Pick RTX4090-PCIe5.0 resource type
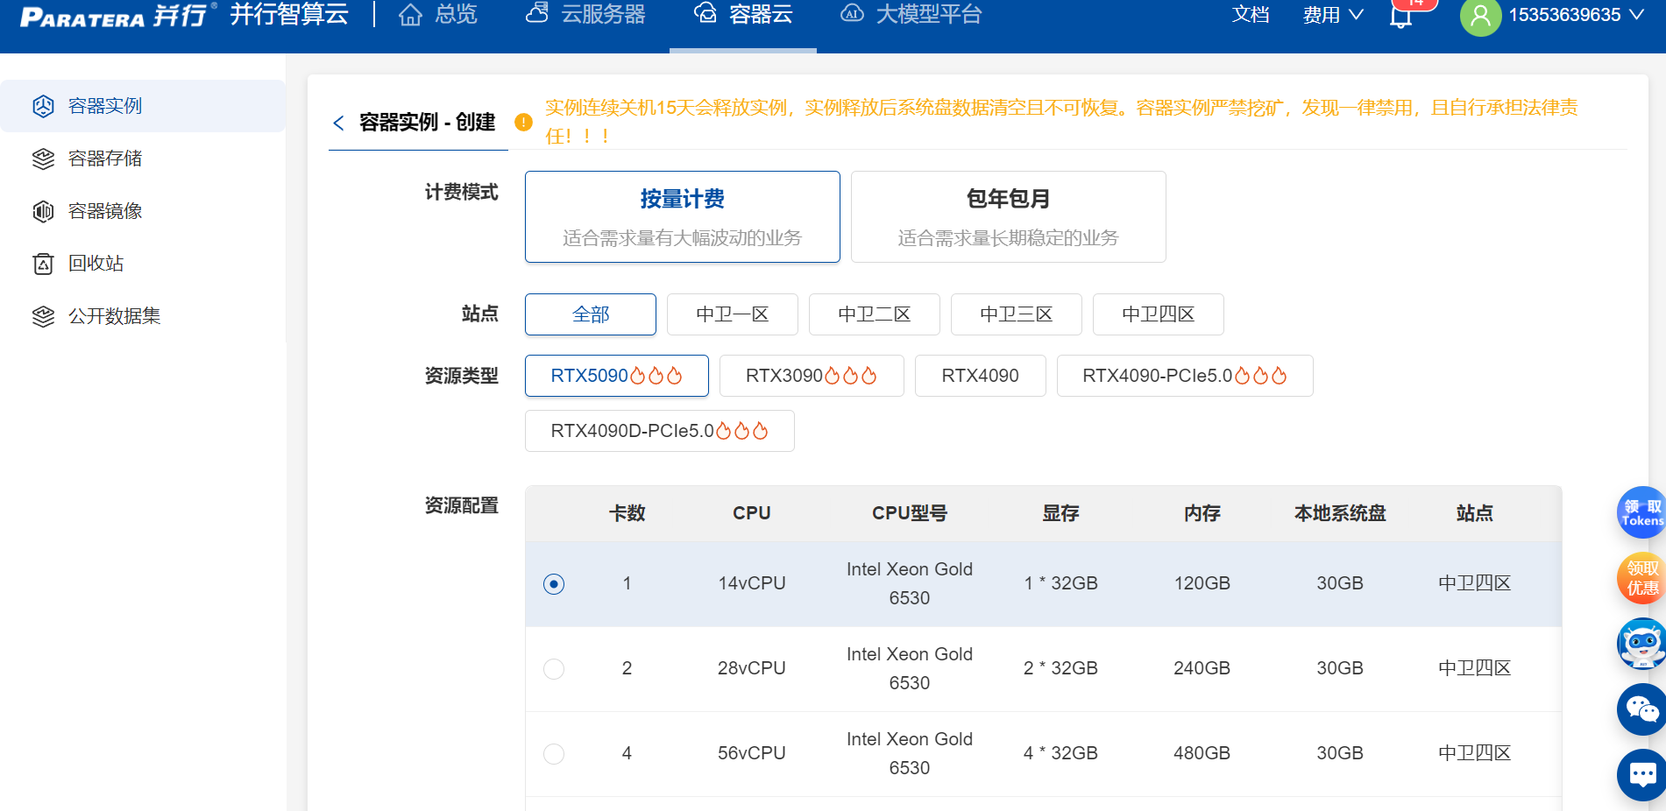Viewport: 1666px width, 811px height. click(1185, 376)
